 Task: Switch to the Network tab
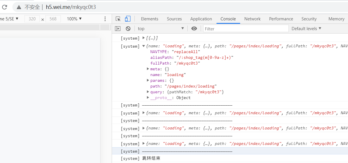point(252,19)
